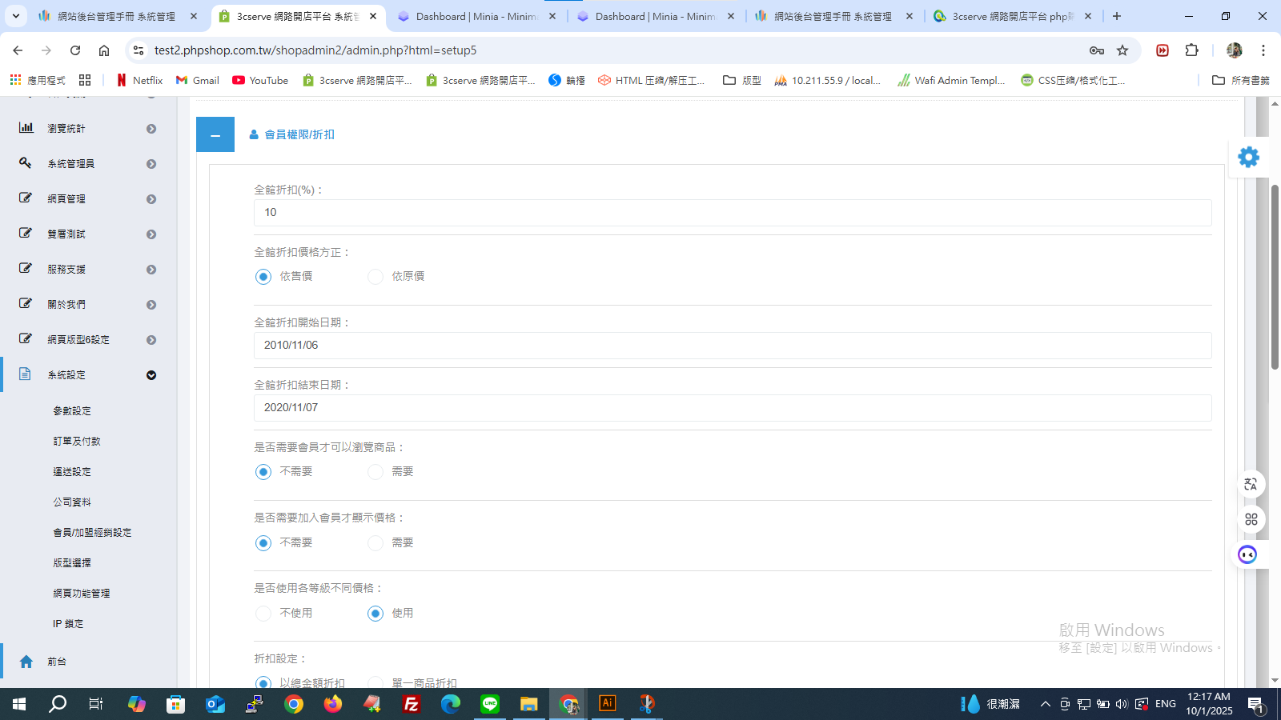This screenshot has width=1281, height=720.
Task: Open the 會員/加盟經銷設定 submenu link
Action: [x=92, y=532]
